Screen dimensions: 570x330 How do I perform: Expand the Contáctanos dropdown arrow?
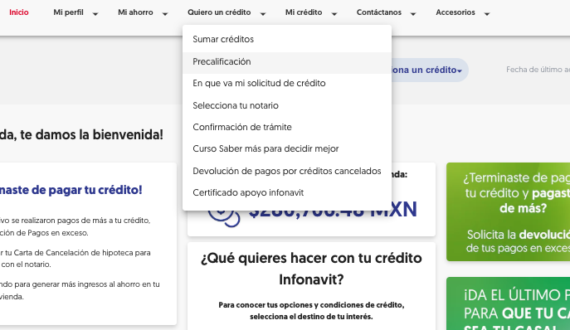(413, 14)
